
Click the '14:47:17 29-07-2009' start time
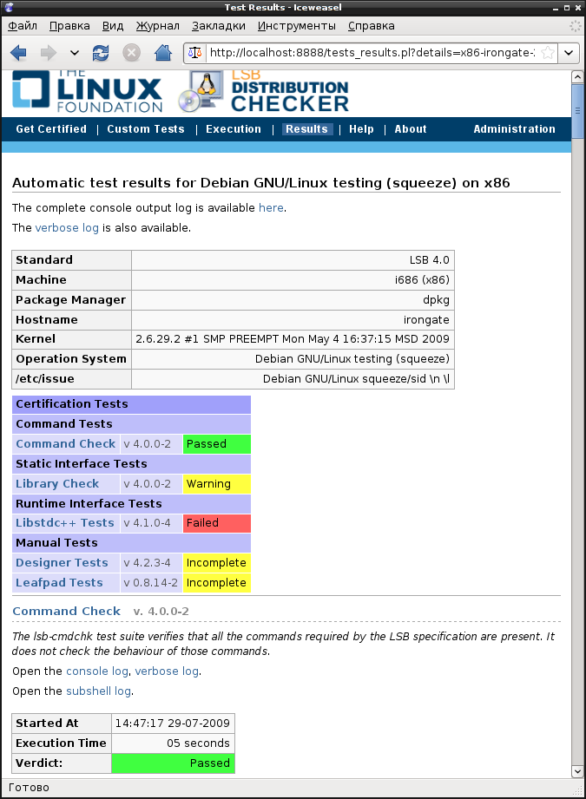173,723
